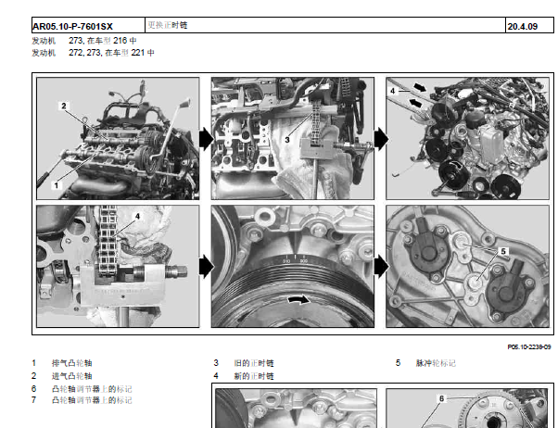This screenshot has width=558, height=428.
Task: Click legend entry 7 凸轮轴调节器上的标记
Action: (x=82, y=400)
